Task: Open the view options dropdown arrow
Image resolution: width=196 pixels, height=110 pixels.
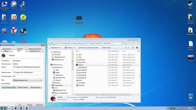Action: [x=128, y=48]
